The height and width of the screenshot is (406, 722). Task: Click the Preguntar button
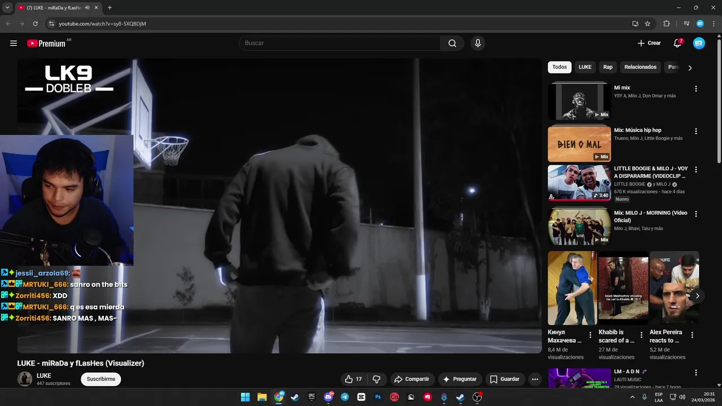click(460, 379)
